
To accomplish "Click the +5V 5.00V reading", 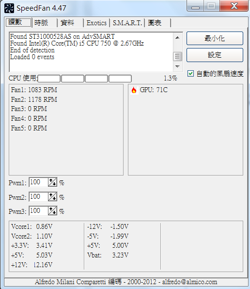I will click(108, 246).
